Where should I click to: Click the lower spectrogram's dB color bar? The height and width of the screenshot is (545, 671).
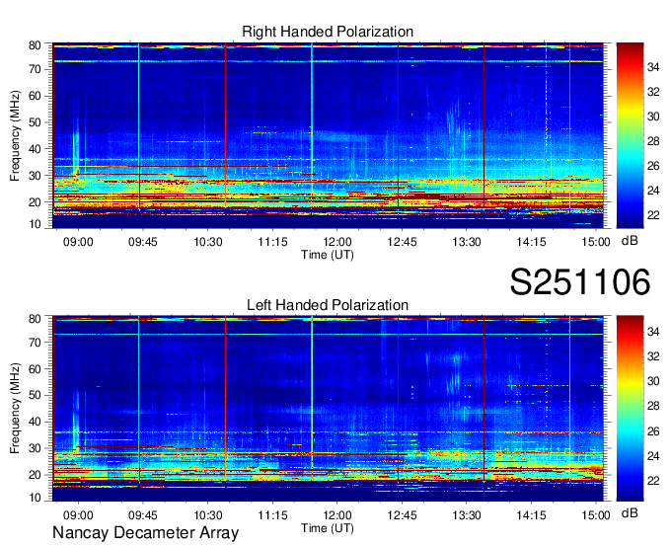[630, 408]
